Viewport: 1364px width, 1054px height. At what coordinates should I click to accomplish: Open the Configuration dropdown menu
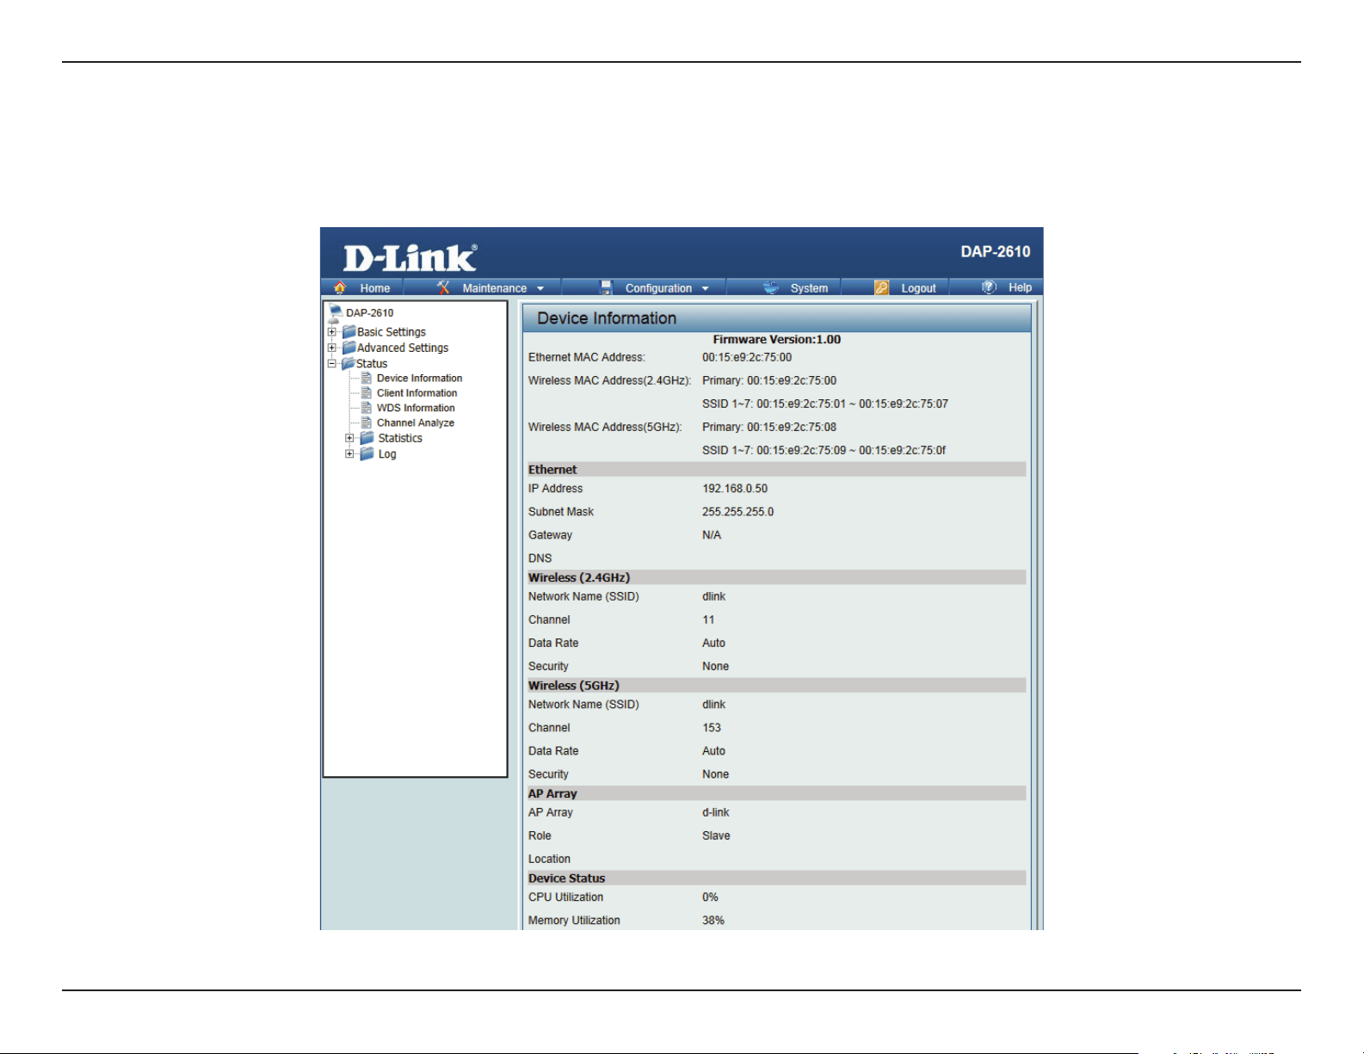(705, 288)
